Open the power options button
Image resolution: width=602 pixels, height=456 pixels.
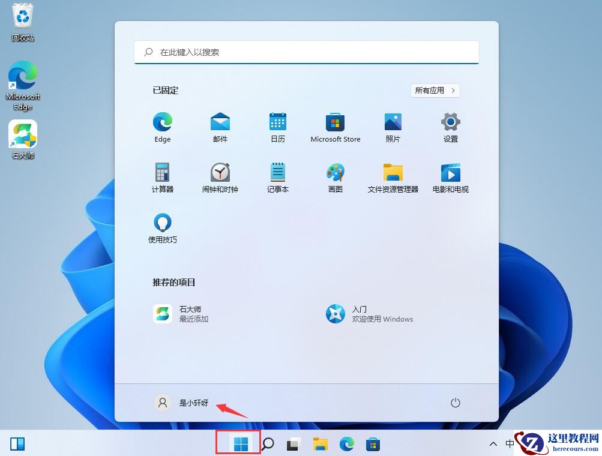(x=455, y=403)
